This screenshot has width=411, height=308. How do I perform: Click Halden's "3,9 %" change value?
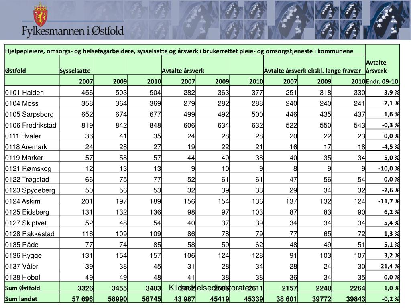[392, 93]
